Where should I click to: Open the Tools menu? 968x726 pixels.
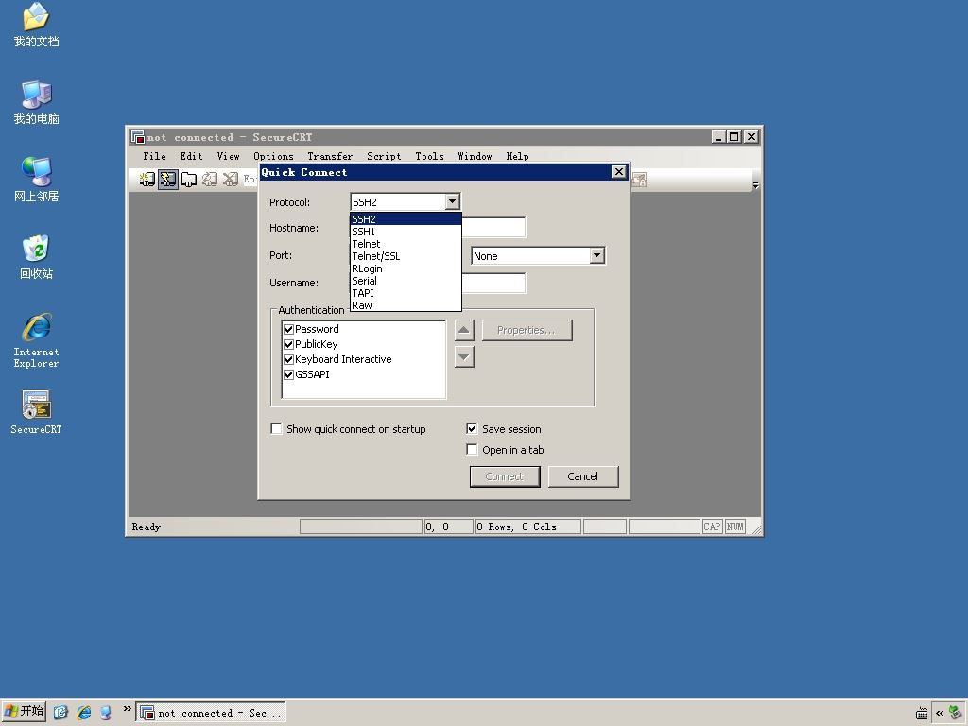coord(429,156)
